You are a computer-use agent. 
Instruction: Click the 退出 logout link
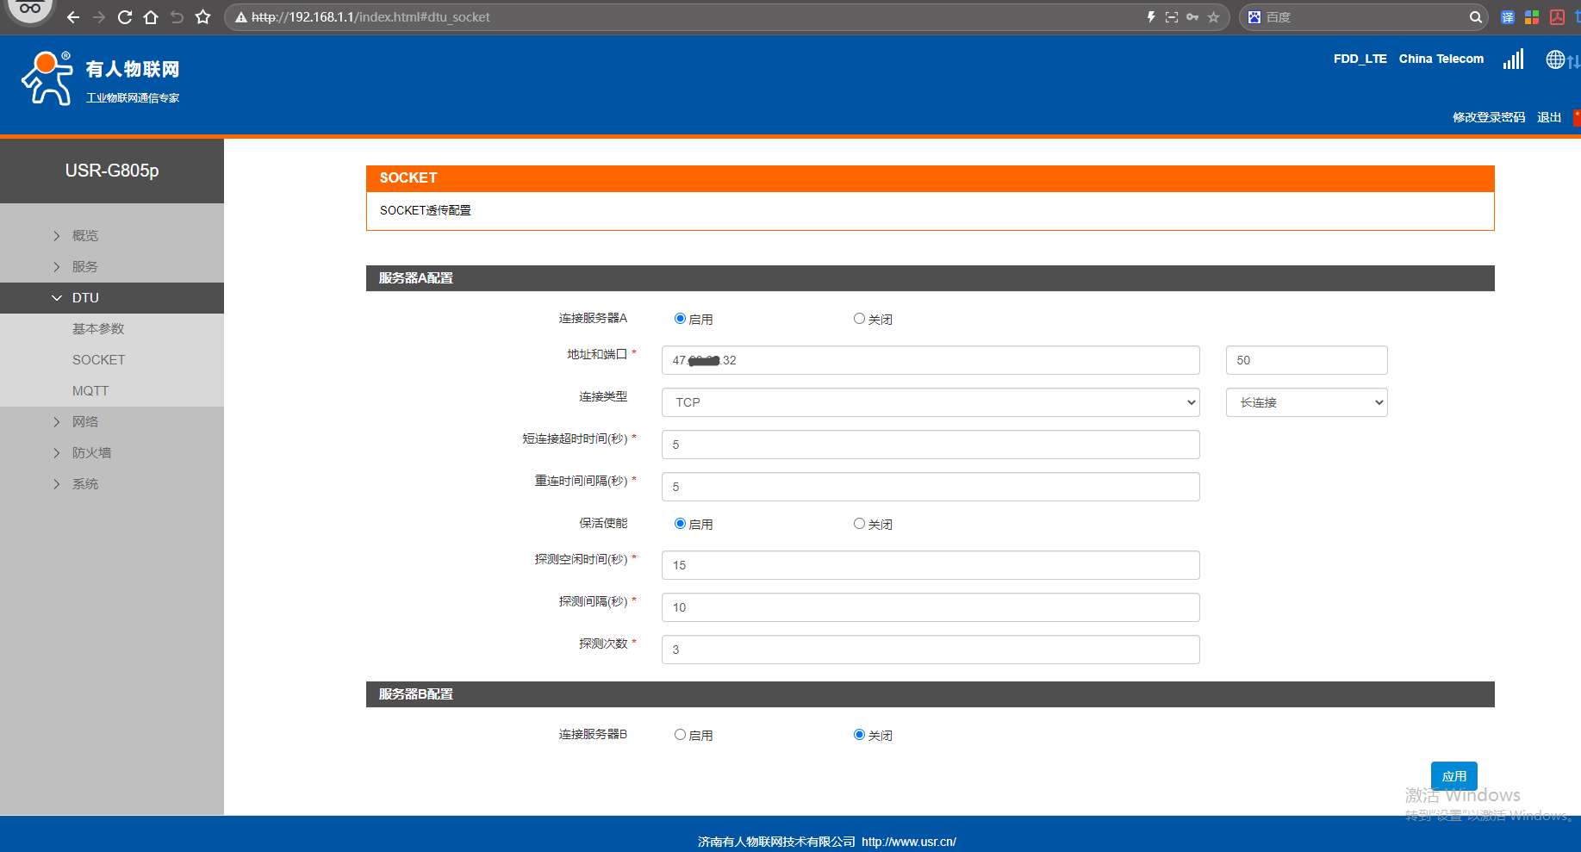[1548, 117]
